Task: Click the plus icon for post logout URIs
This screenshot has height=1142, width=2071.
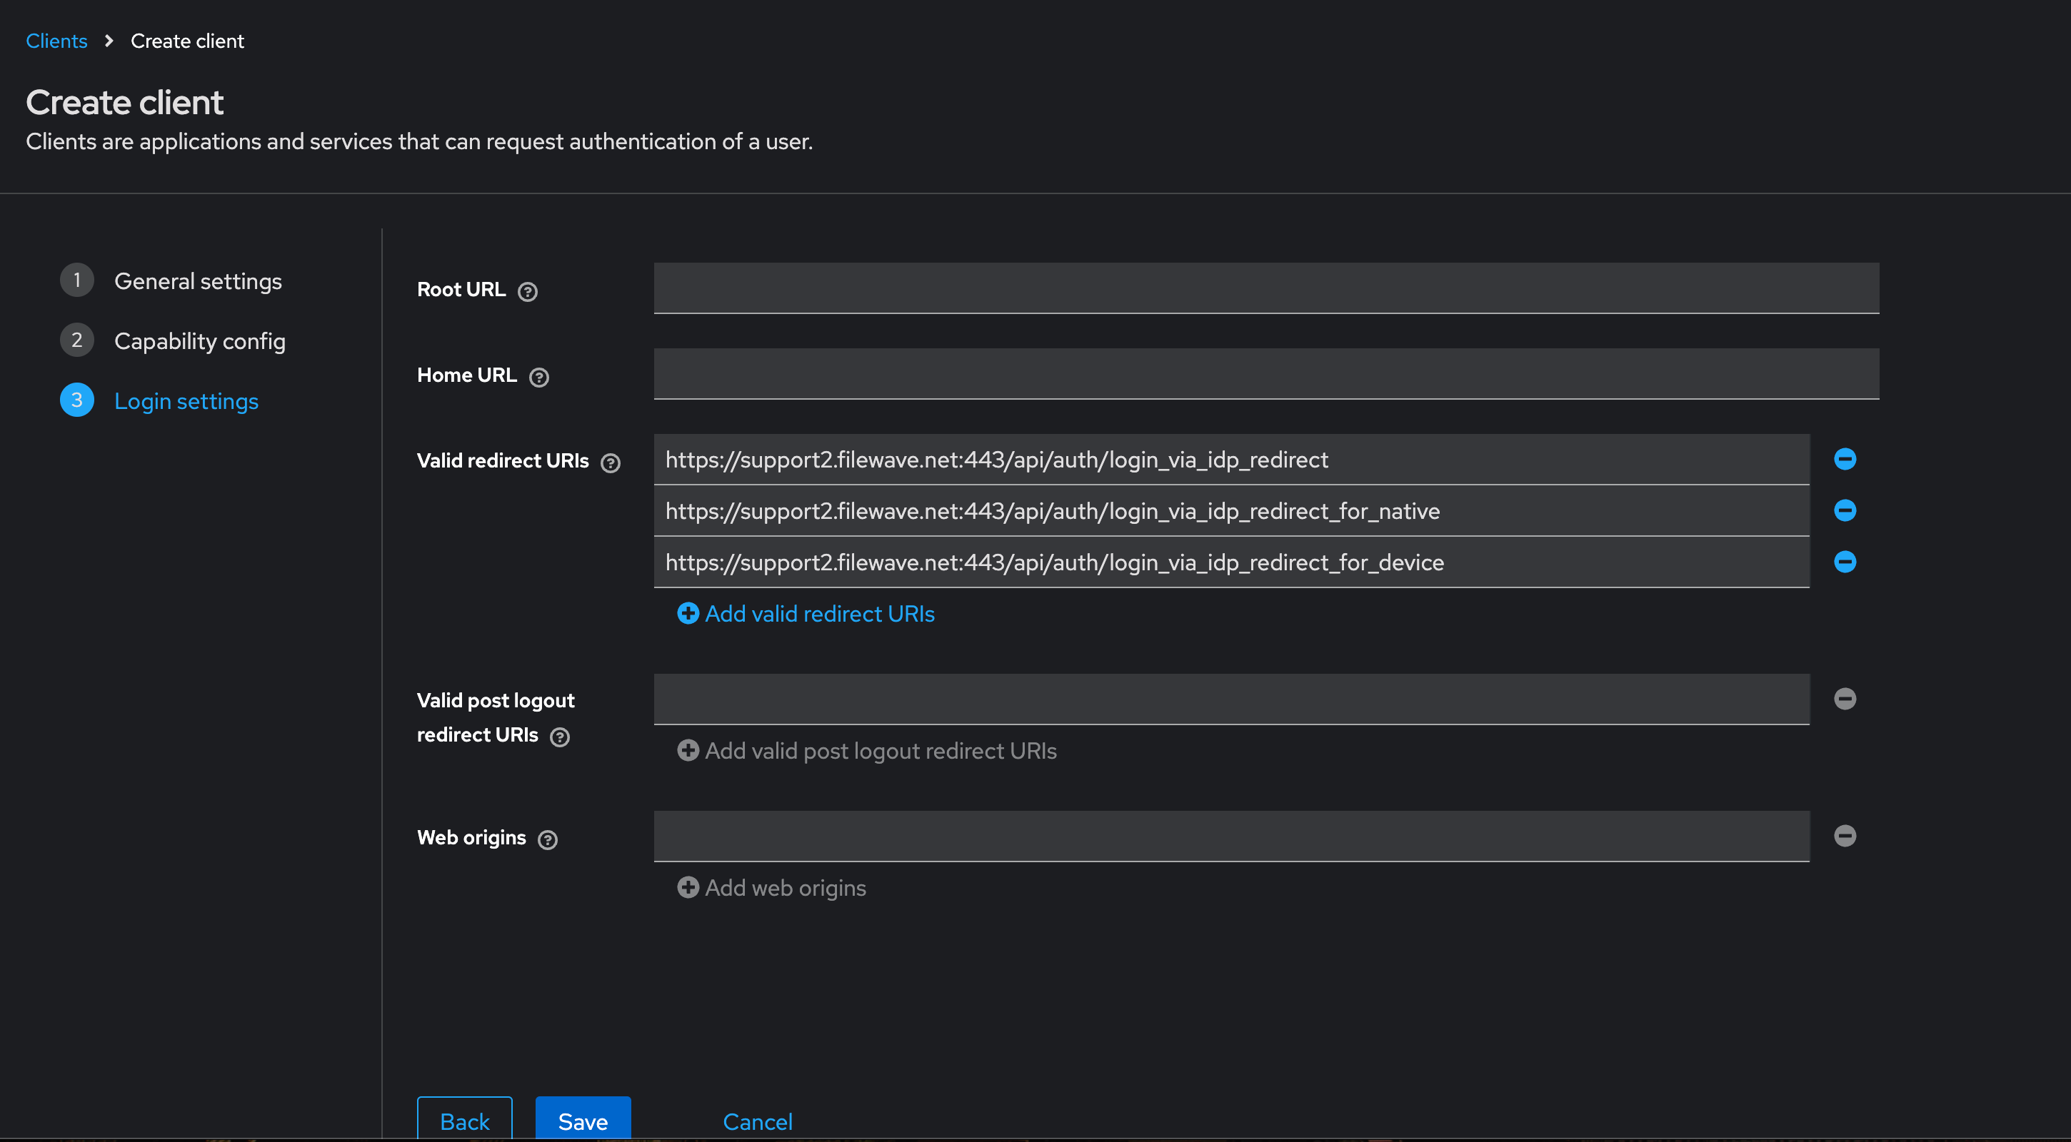Action: click(688, 750)
